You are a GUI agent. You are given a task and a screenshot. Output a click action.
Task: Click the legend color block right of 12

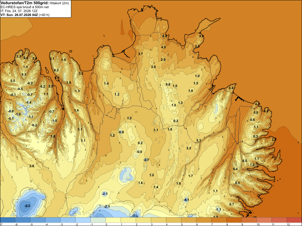point(294,220)
